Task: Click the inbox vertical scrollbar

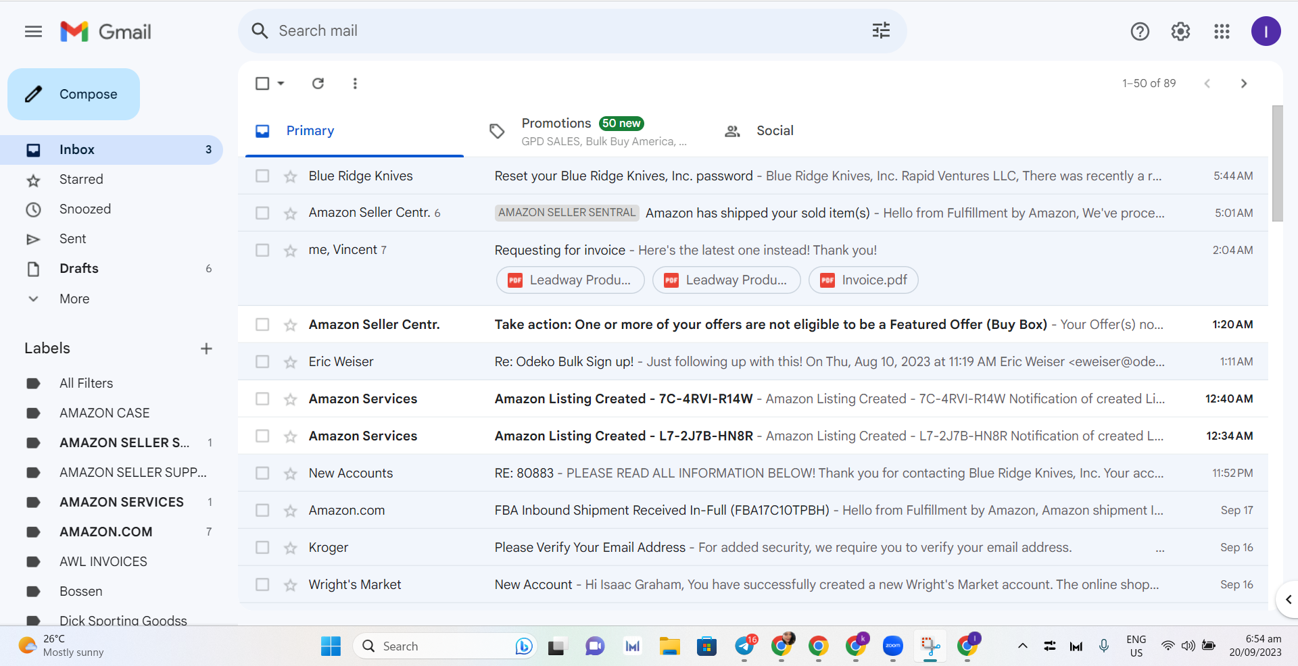Action: click(1277, 163)
